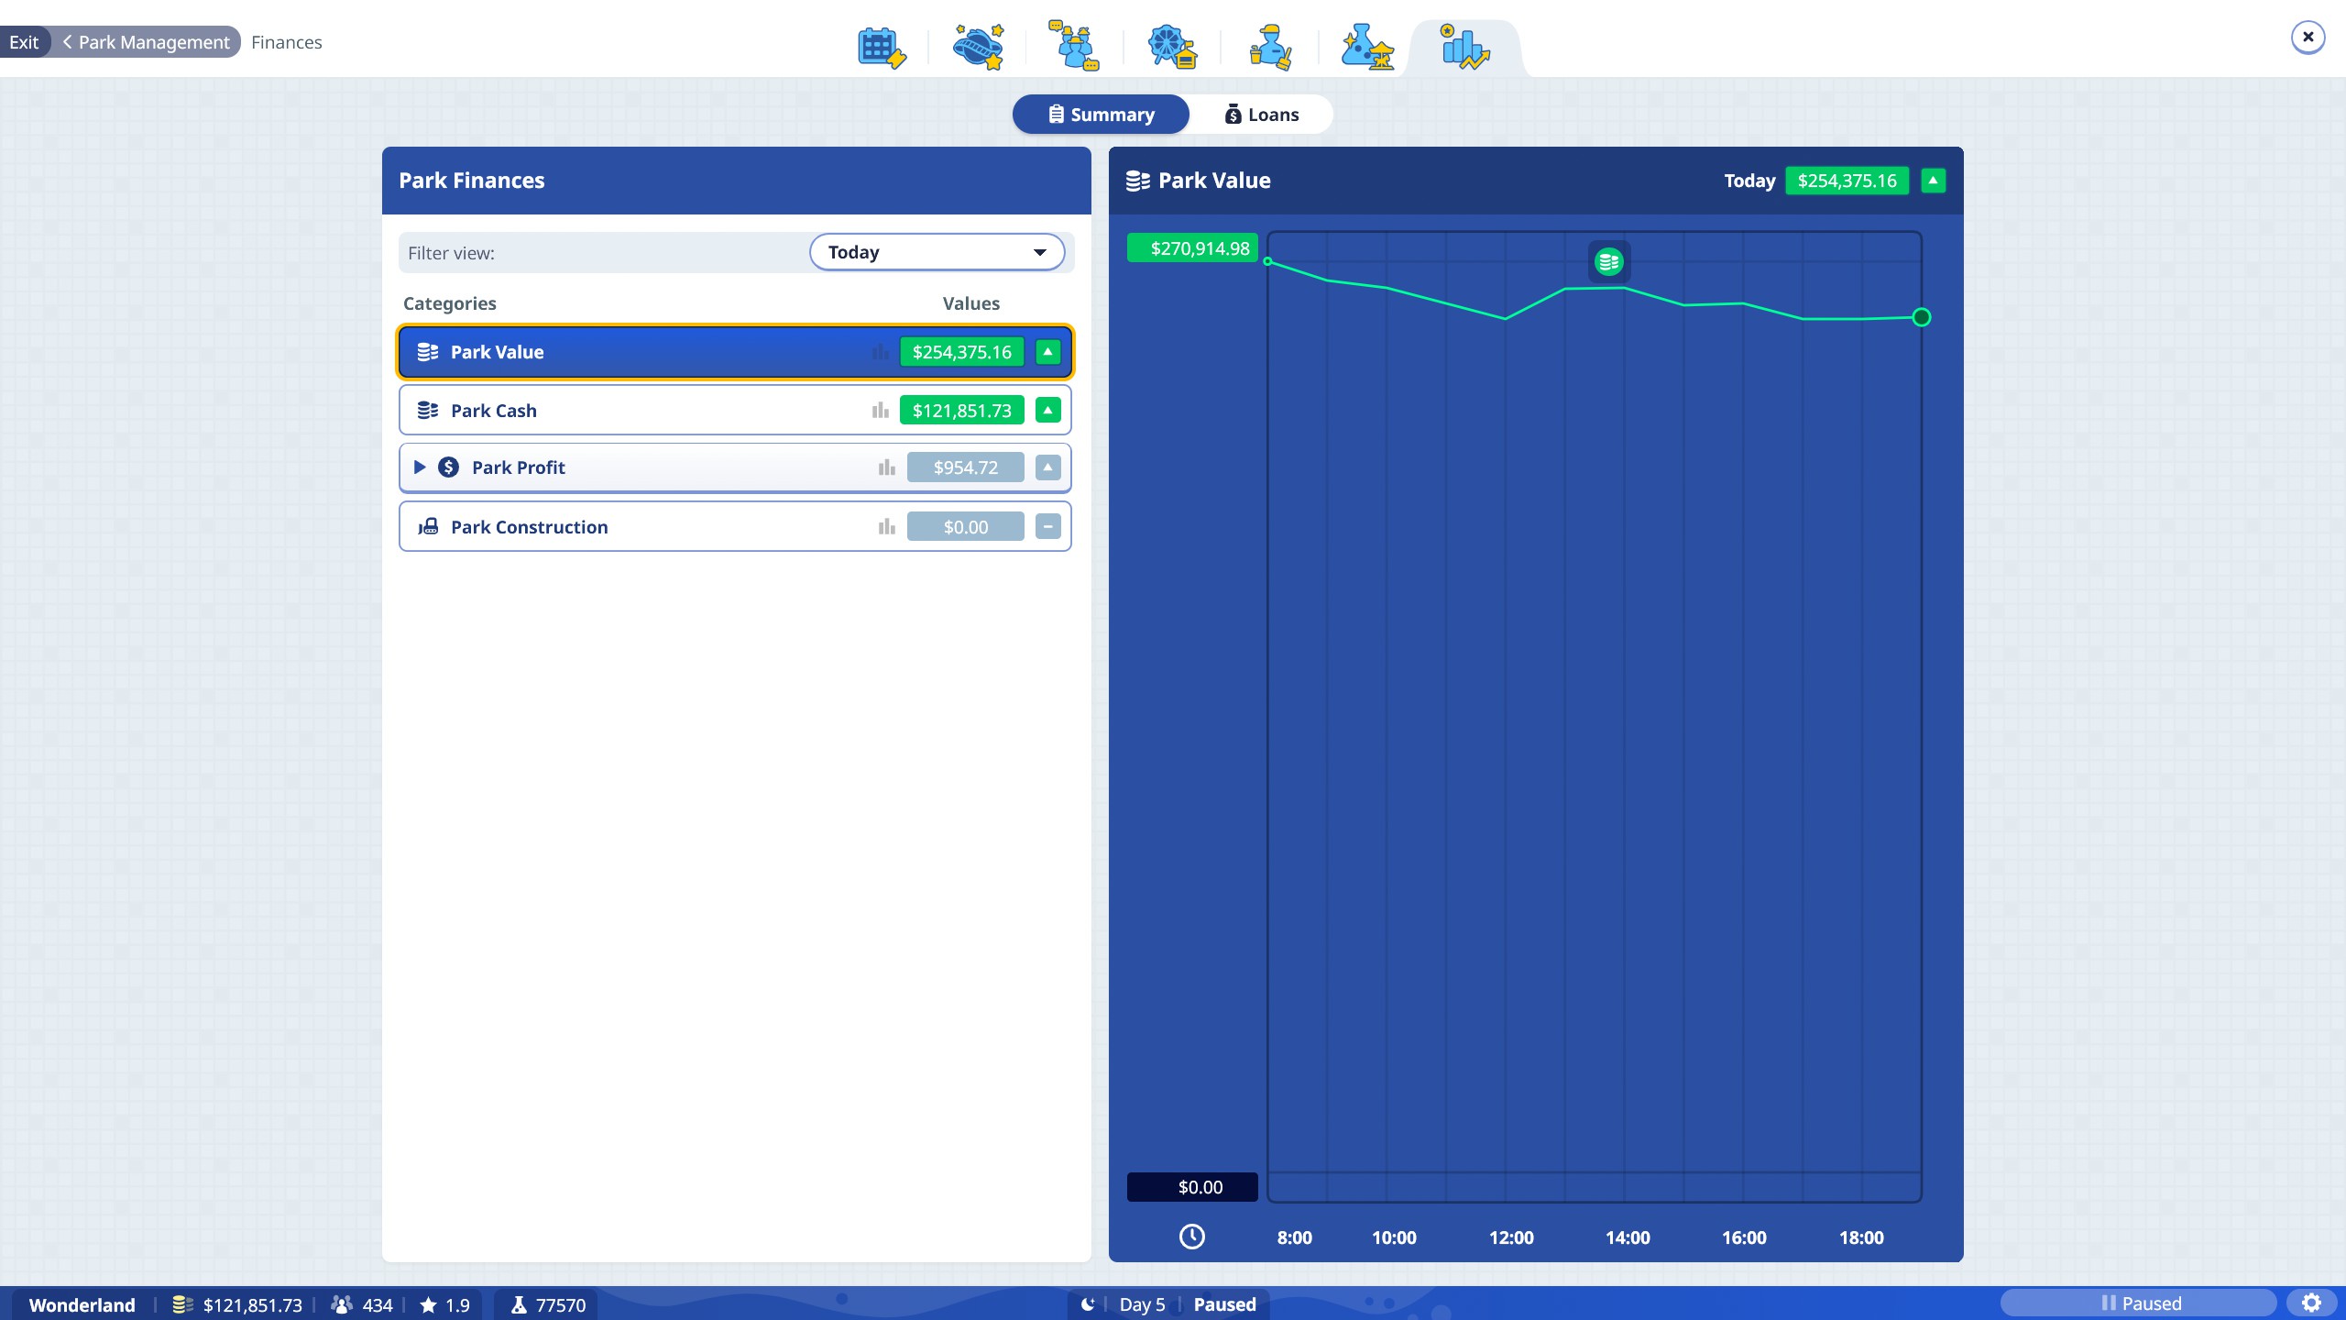Click the Exit button

pyautogui.click(x=24, y=42)
